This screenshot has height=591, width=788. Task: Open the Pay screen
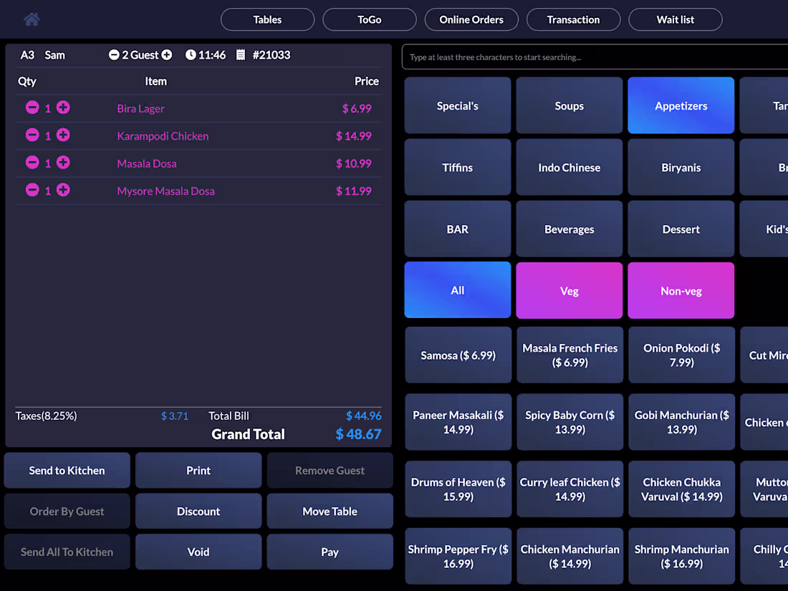click(330, 552)
